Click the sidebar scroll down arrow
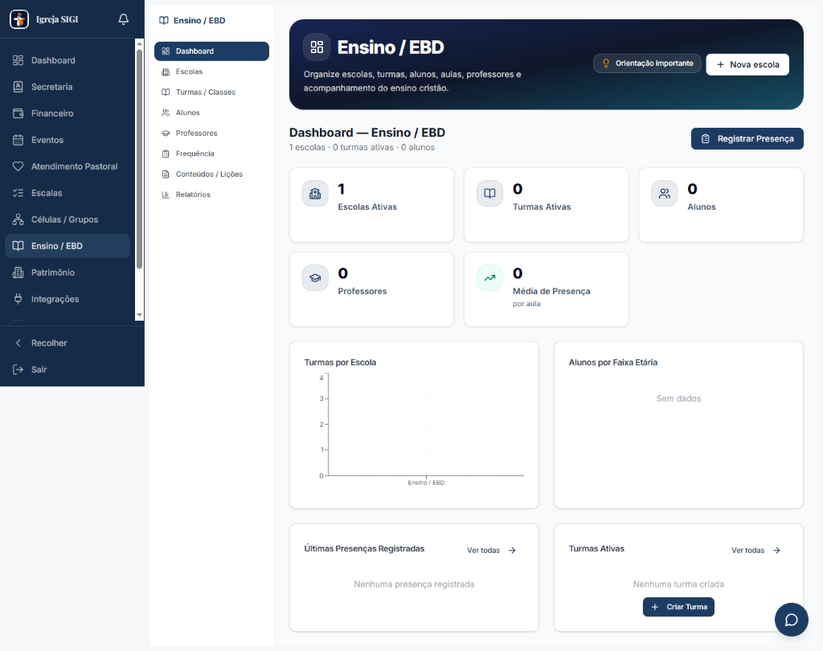The height and width of the screenshot is (651, 823). coord(139,315)
